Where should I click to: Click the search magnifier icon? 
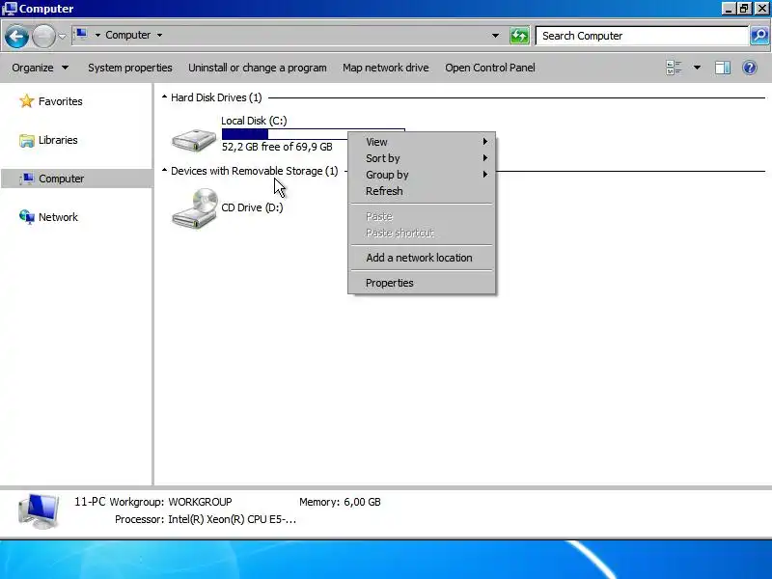pos(759,36)
